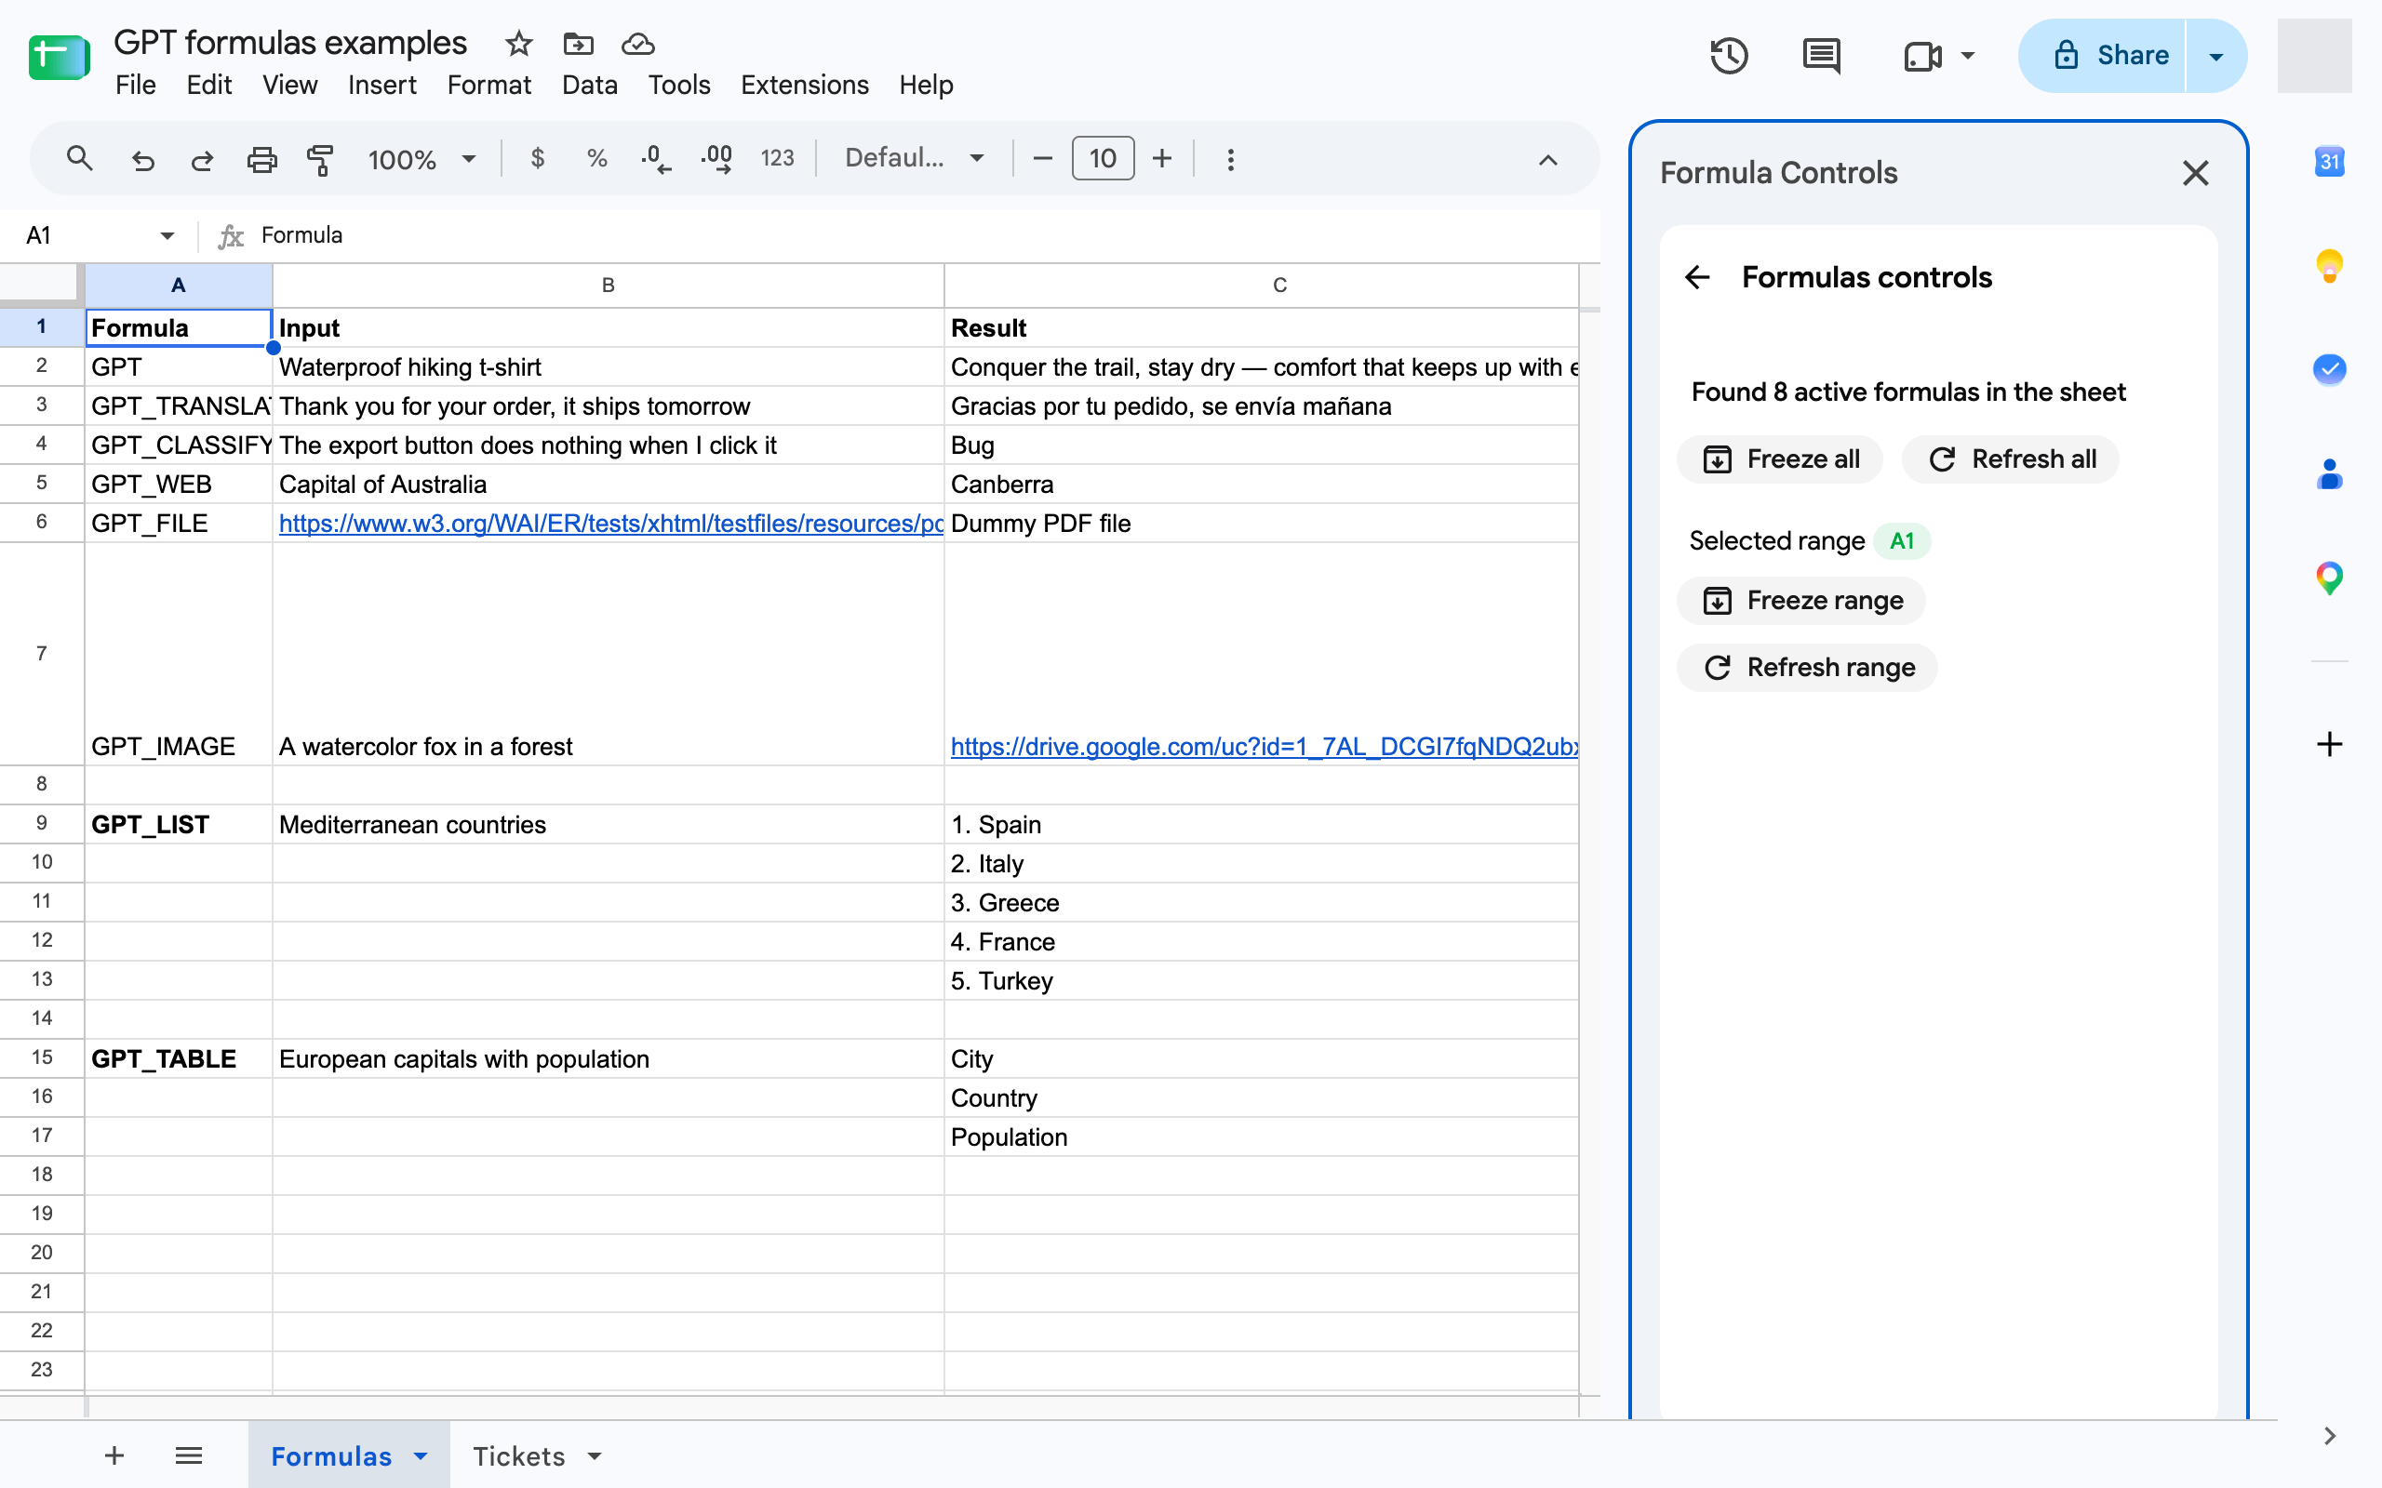Open the Extensions menu
2382x1488 pixels.
(804, 85)
